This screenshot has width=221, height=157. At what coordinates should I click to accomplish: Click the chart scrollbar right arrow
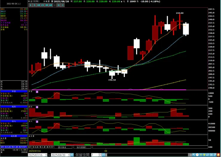pyautogui.click(x=191, y=155)
